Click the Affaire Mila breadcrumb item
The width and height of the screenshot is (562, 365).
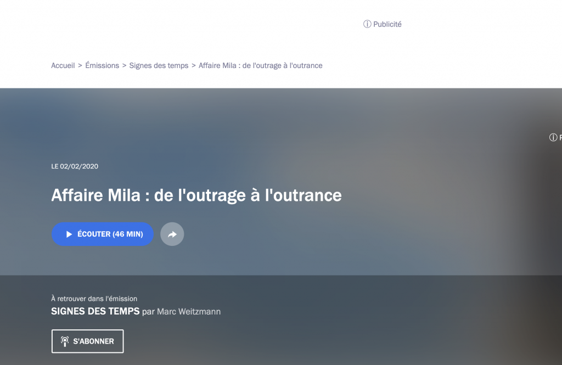(260, 65)
